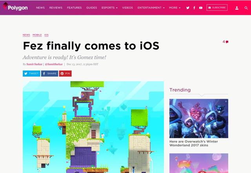
Task: Expand the Entertainment dropdown menu
Action: (151, 8)
